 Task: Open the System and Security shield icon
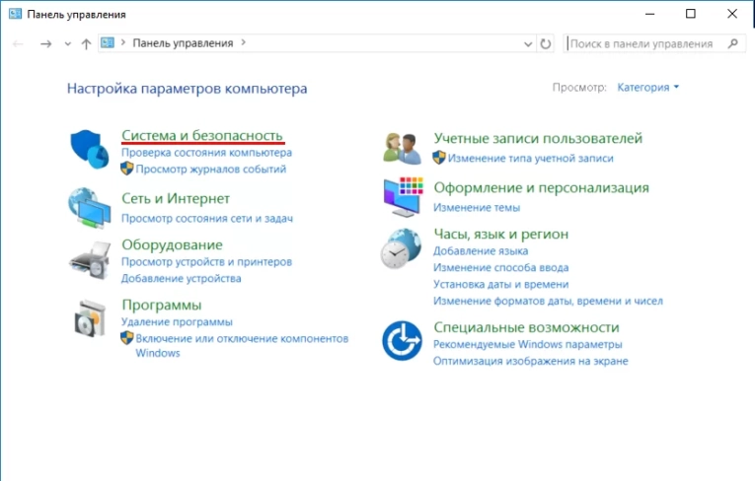(x=90, y=149)
